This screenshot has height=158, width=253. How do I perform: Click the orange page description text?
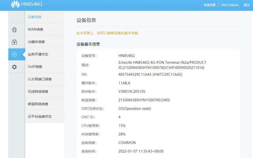coord(108,33)
